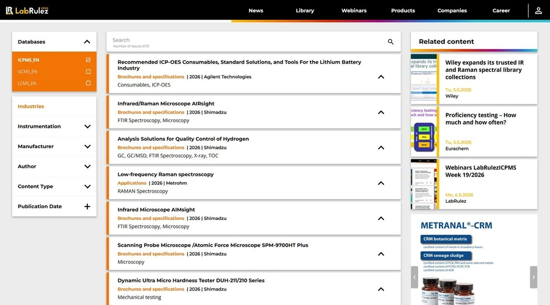Open Dynamic Ultra Micro Hardness Tester title

pyautogui.click(x=191, y=281)
